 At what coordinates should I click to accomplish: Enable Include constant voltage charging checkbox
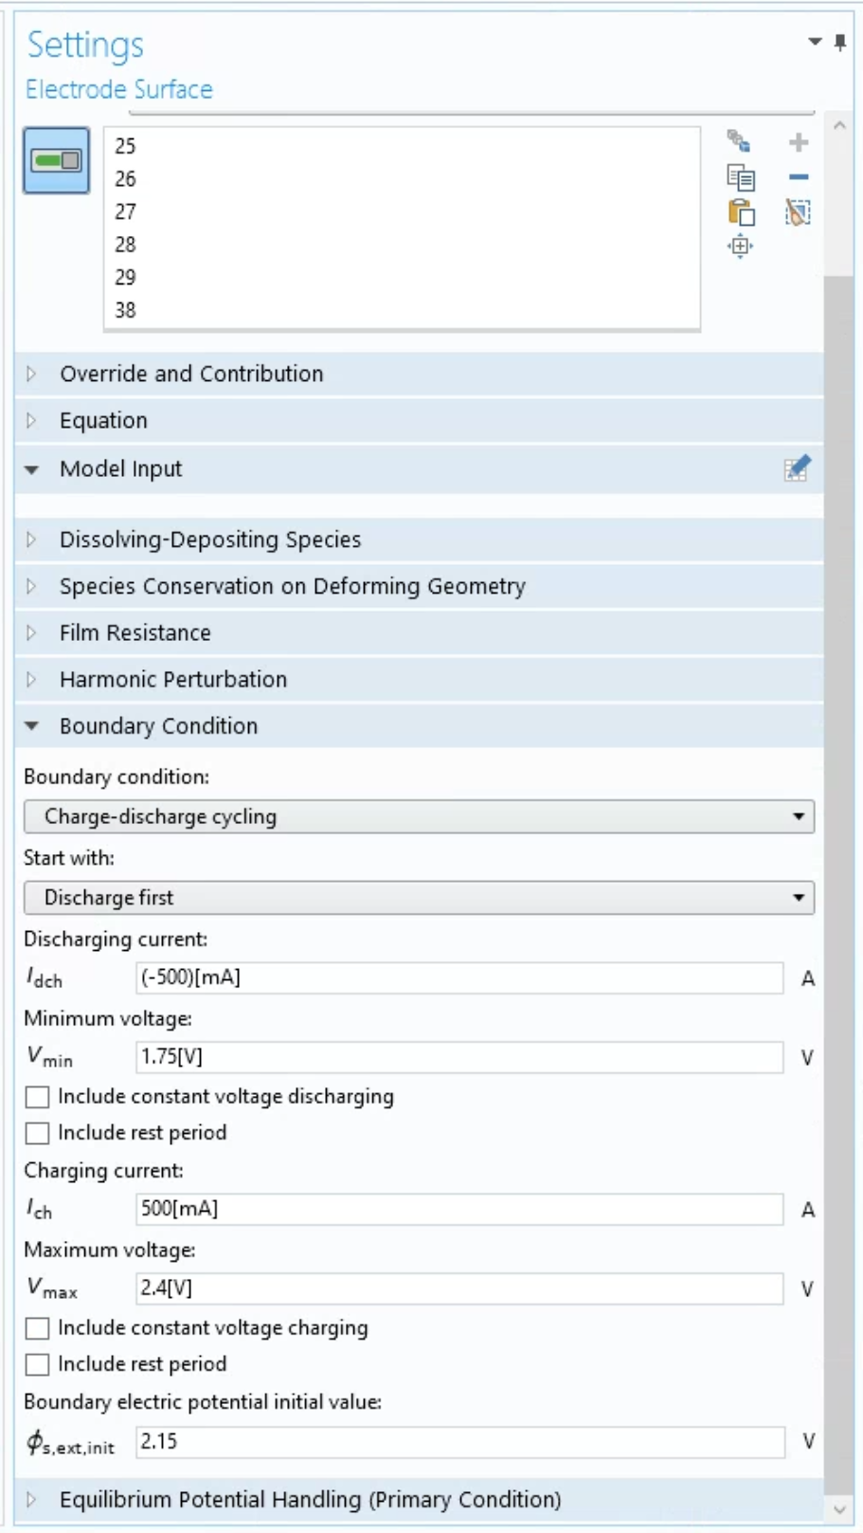(38, 1328)
